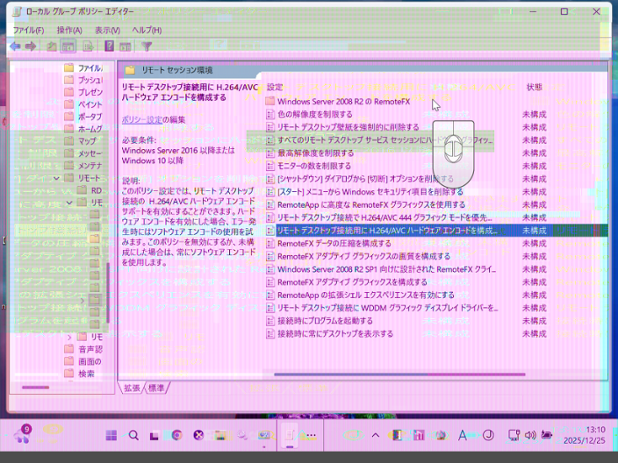Click the up-one-level toolbar icon
This screenshot has width=618, height=463.
[53, 46]
